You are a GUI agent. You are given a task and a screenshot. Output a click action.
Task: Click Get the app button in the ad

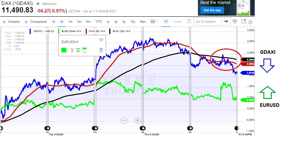click(x=212, y=10)
